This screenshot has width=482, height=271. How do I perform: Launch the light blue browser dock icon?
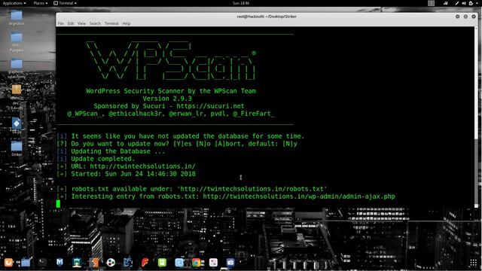(179, 263)
